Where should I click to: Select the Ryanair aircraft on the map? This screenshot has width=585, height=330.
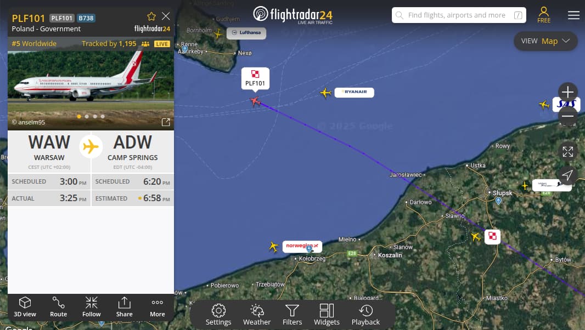tap(325, 93)
